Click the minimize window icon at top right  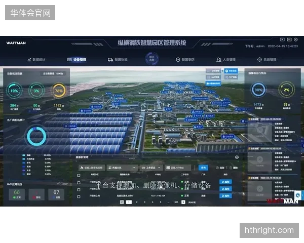coord(289,39)
